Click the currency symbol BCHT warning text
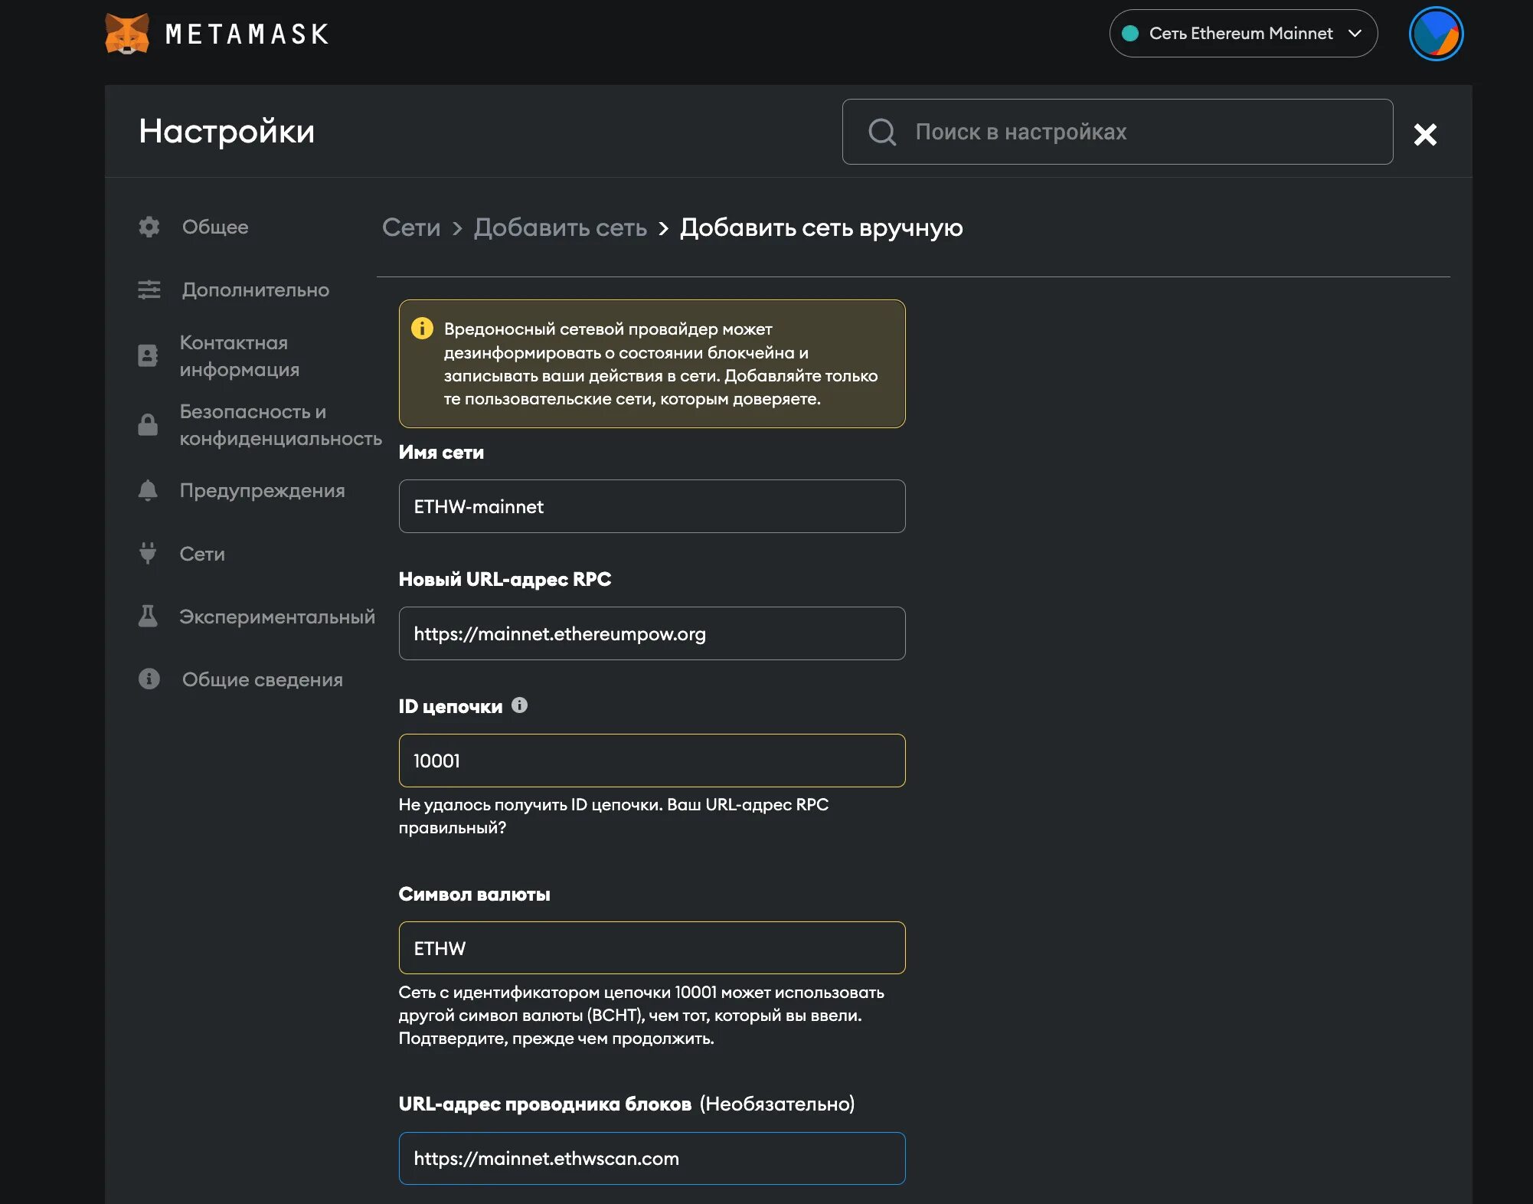This screenshot has height=1204, width=1533. tap(641, 1015)
